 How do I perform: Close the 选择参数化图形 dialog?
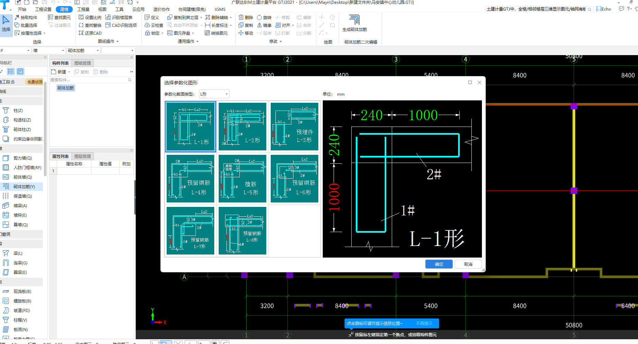[480, 82]
